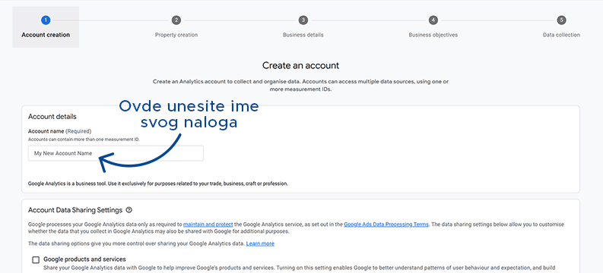
Task: Select the Google products and services label
Action: point(84,259)
